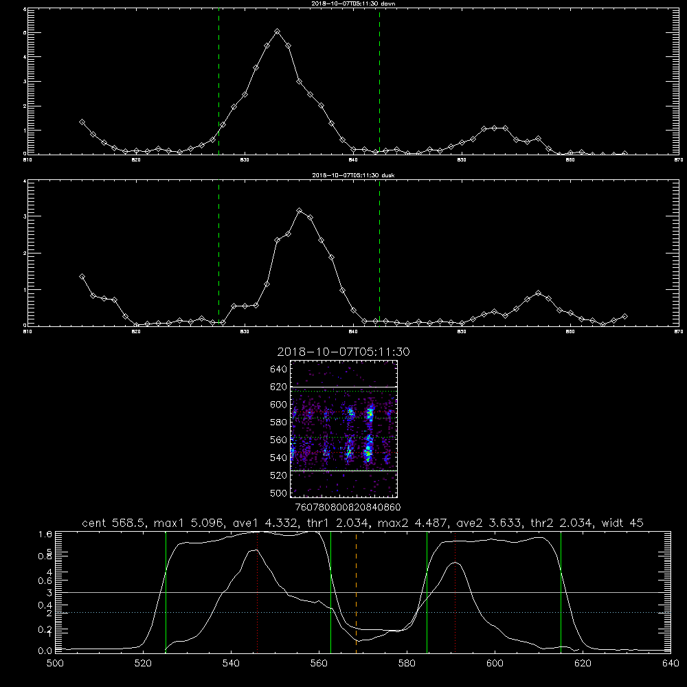Viewport: 687px width, 687px height.
Task: Click the left green dashed line in dawn plot
Action: (x=218, y=83)
